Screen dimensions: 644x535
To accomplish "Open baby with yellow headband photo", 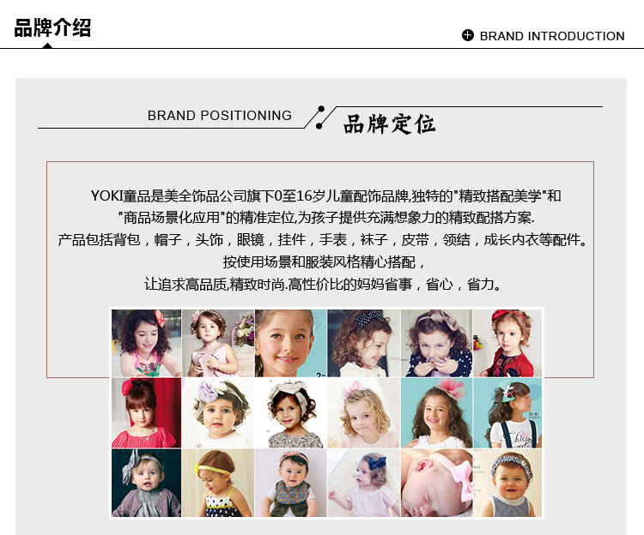I will click(x=218, y=483).
